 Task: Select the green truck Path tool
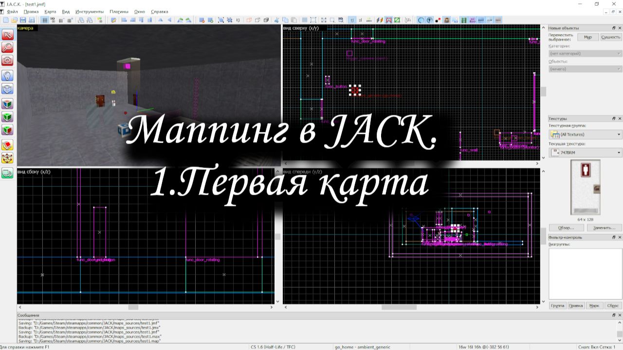[7, 173]
